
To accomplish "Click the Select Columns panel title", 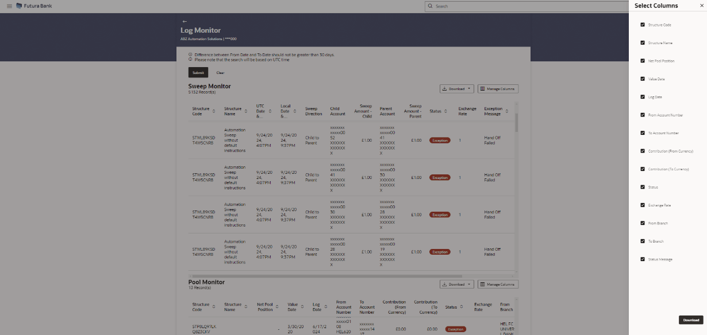I will pyautogui.click(x=656, y=6).
